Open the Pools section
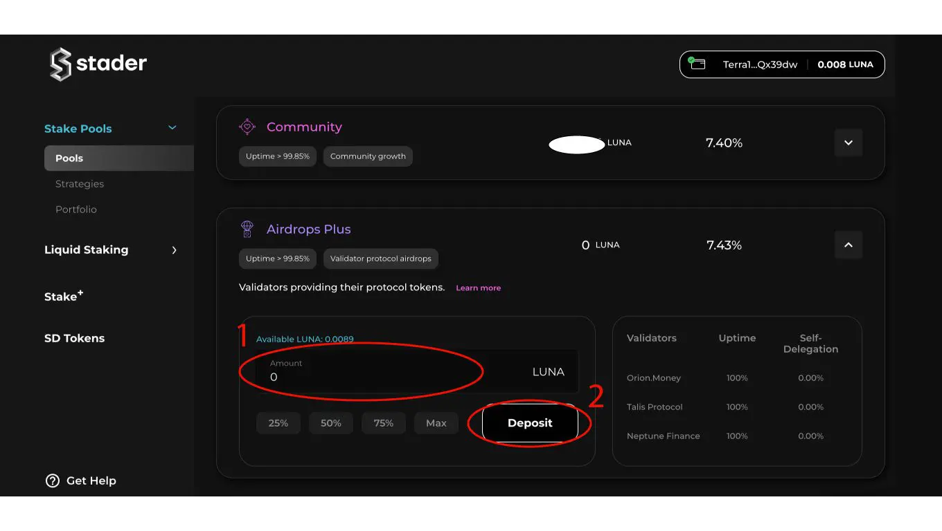Viewport: 942px width, 531px height. point(119,158)
